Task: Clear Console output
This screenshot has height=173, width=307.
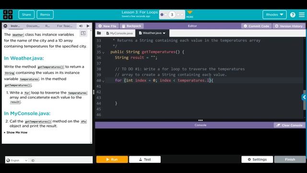Action: [x=289, y=125]
